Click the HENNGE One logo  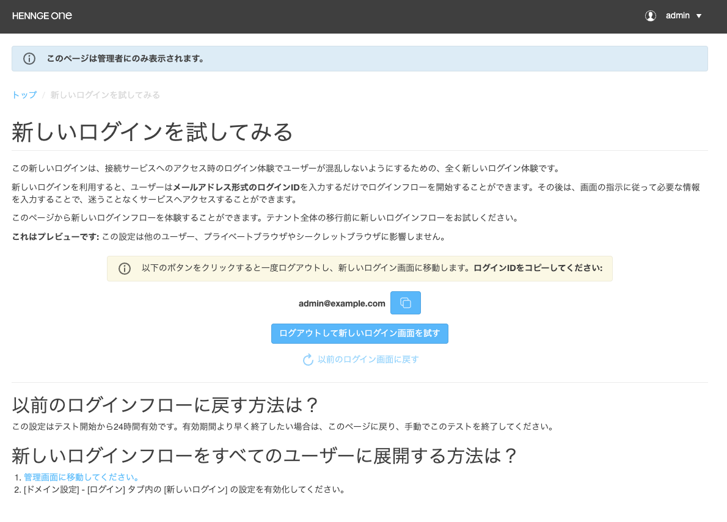click(x=42, y=16)
